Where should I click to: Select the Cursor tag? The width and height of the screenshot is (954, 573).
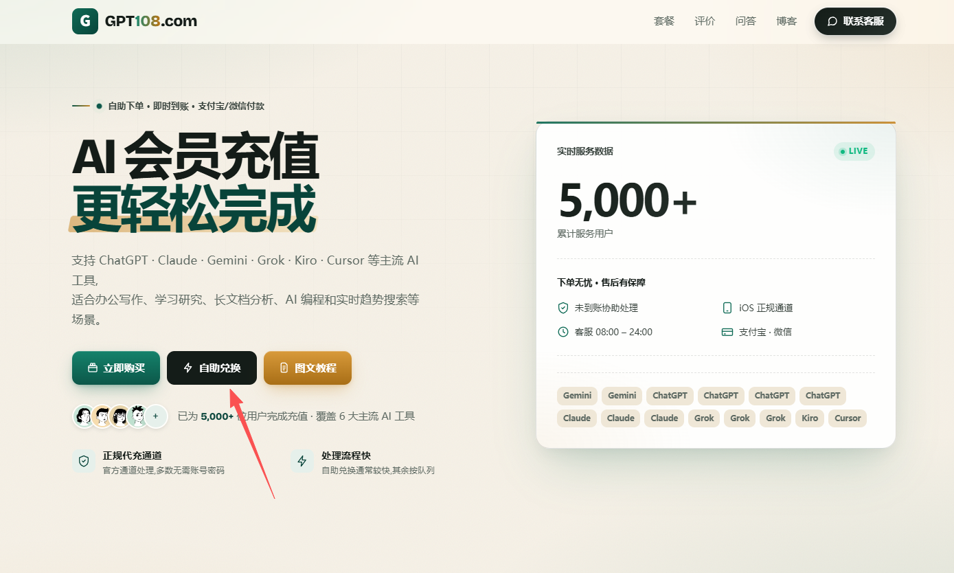click(x=848, y=418)
